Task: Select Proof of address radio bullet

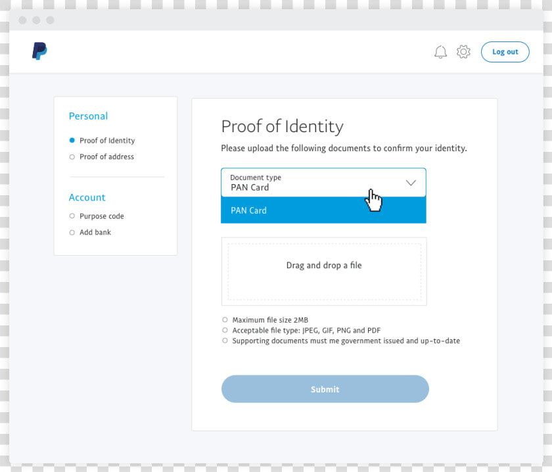Action: pyautogui.click(x=72, y=156)
